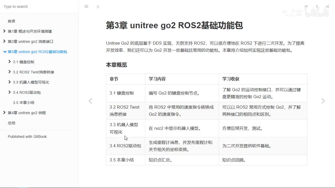The image size is (335, 188).
Task: Open sidebar item 3.3 机器人模型可视化
Action: pyautogui.click(x=31, y=82)
